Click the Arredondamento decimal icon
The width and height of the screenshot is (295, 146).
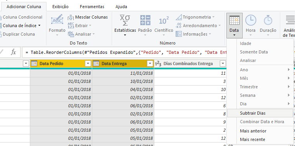pos(179,26)
